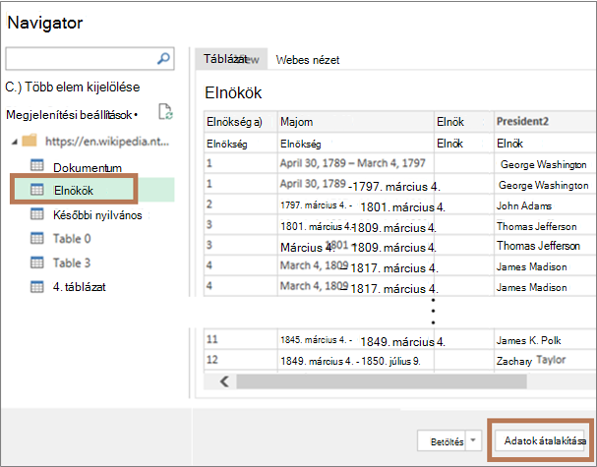Click the Későbbi nyilvános table icon

click(x=37, y=214)
